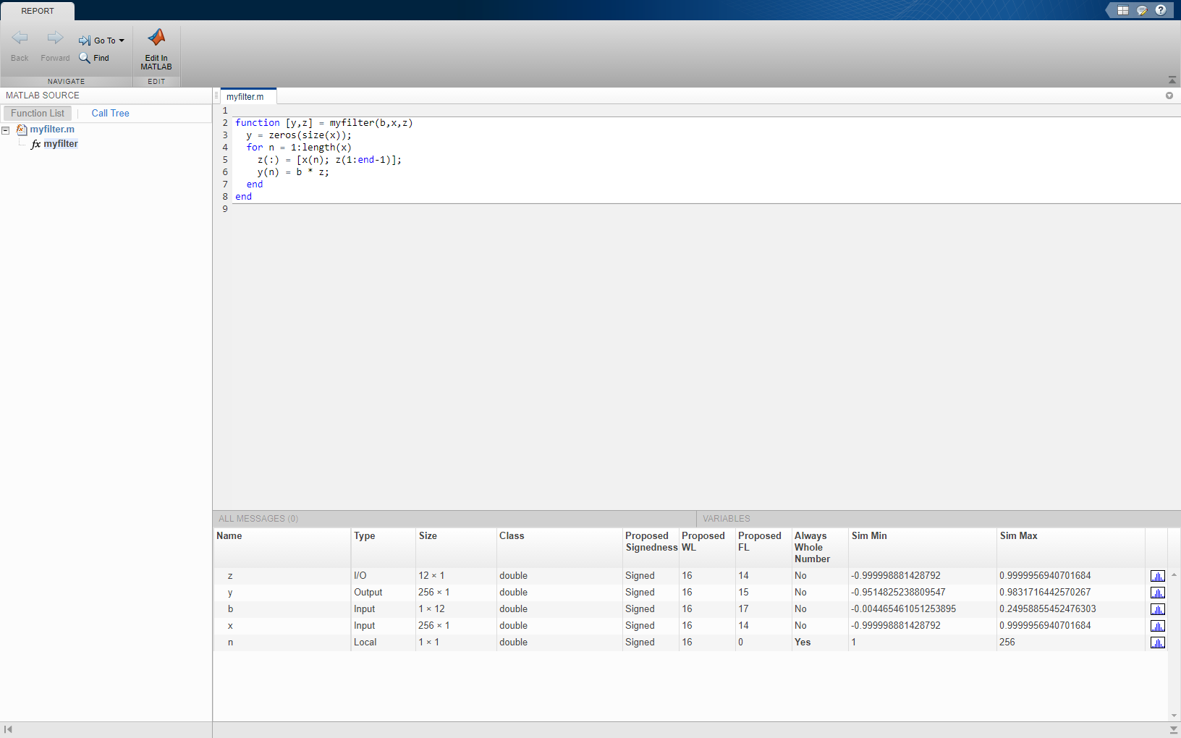Open the editor panel actions dropdown
The width and height of the screenshot is (1181, 738).
click(x=1169, y=96)
